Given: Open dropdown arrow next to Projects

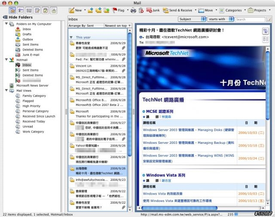Looking at the screenshot, I should click(x=270, y=10).
